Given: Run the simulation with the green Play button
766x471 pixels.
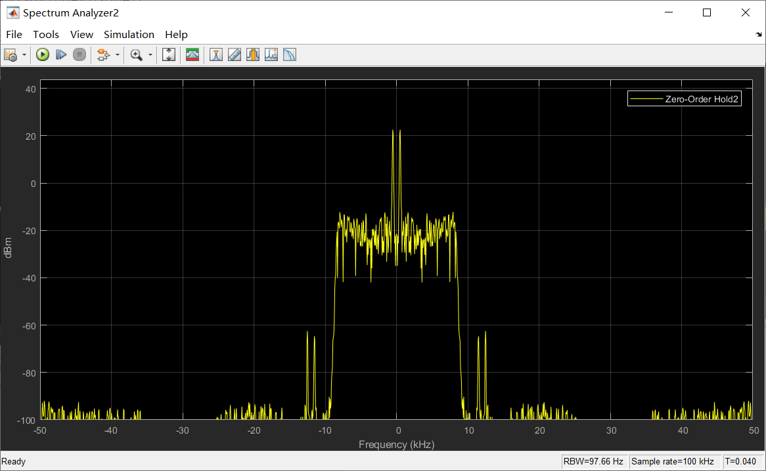Looking at the screenshot, I should (43, 54).
